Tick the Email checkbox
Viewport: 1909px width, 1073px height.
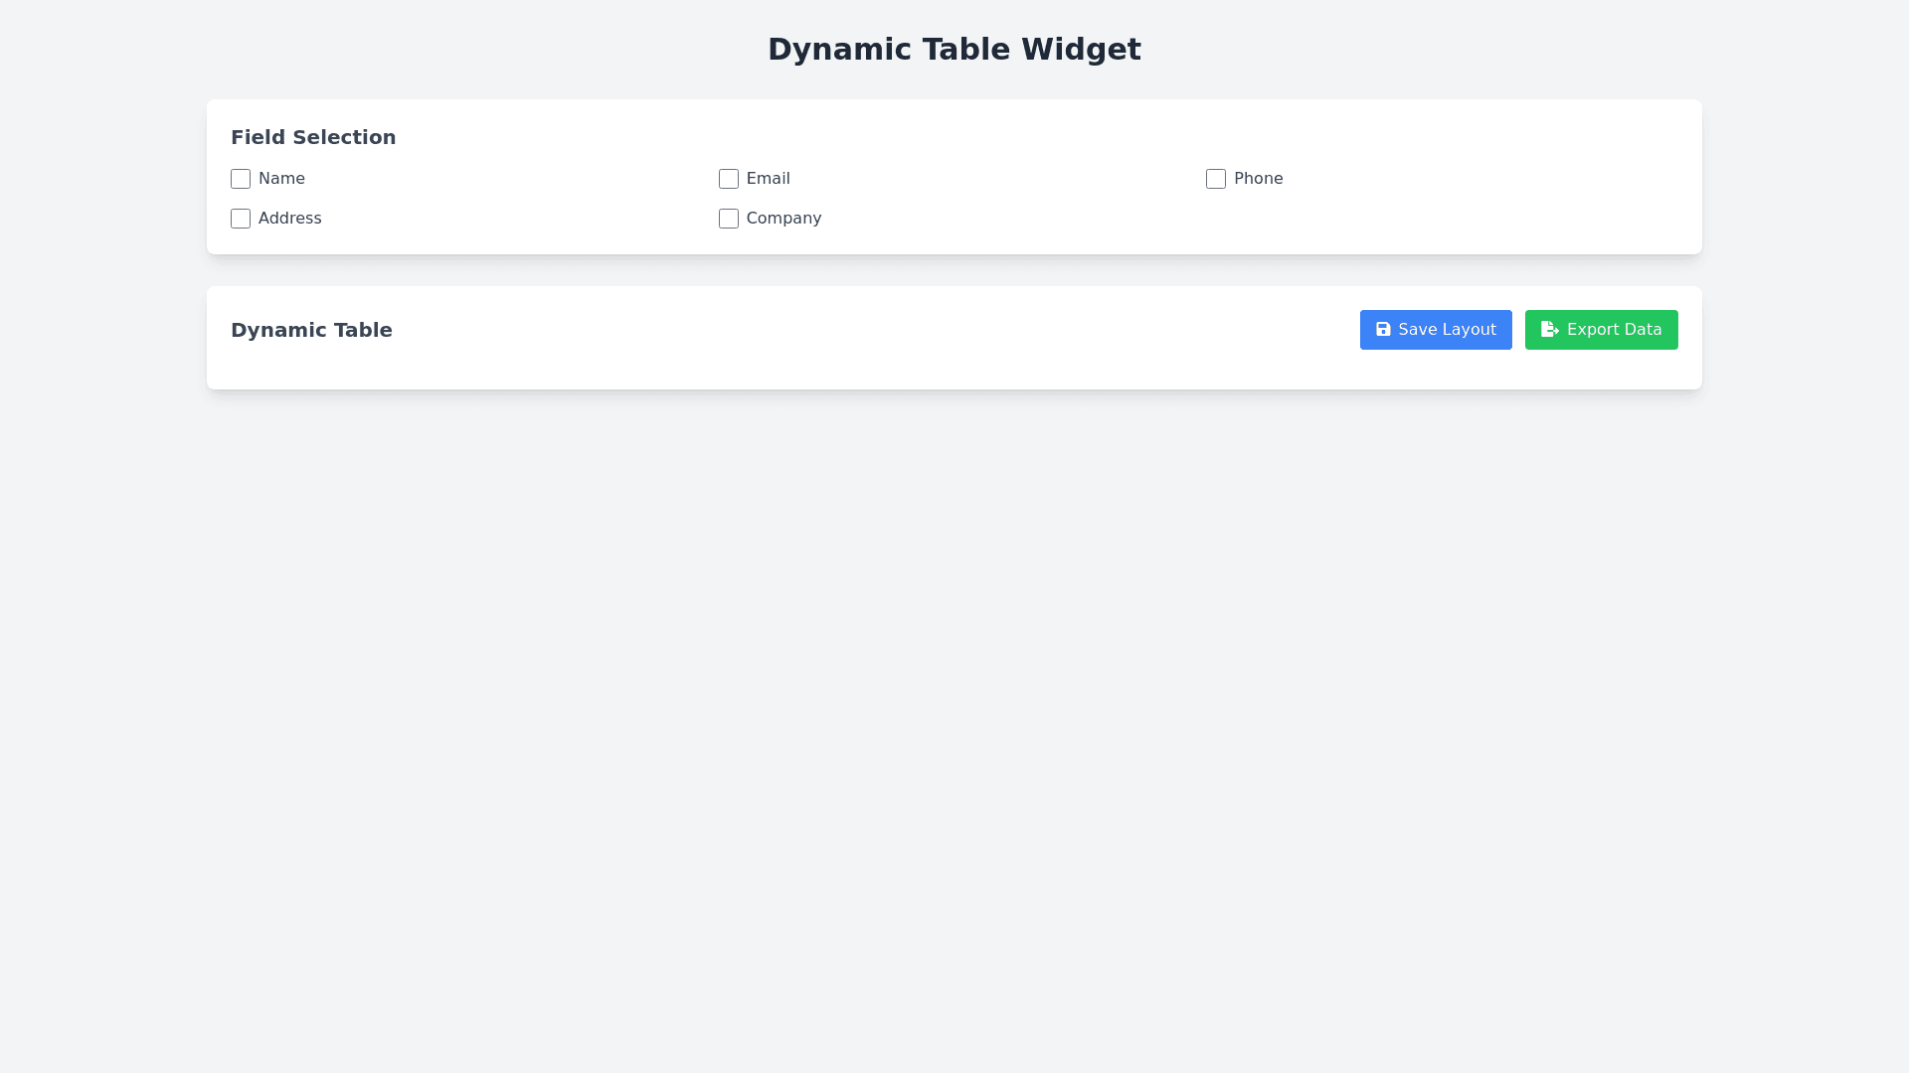[x=729, y=179]
